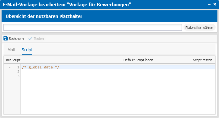Image resolution: width=219 pixels, height=118 pixels.
Task: Click Default Script laden
Action: (138, 60)
